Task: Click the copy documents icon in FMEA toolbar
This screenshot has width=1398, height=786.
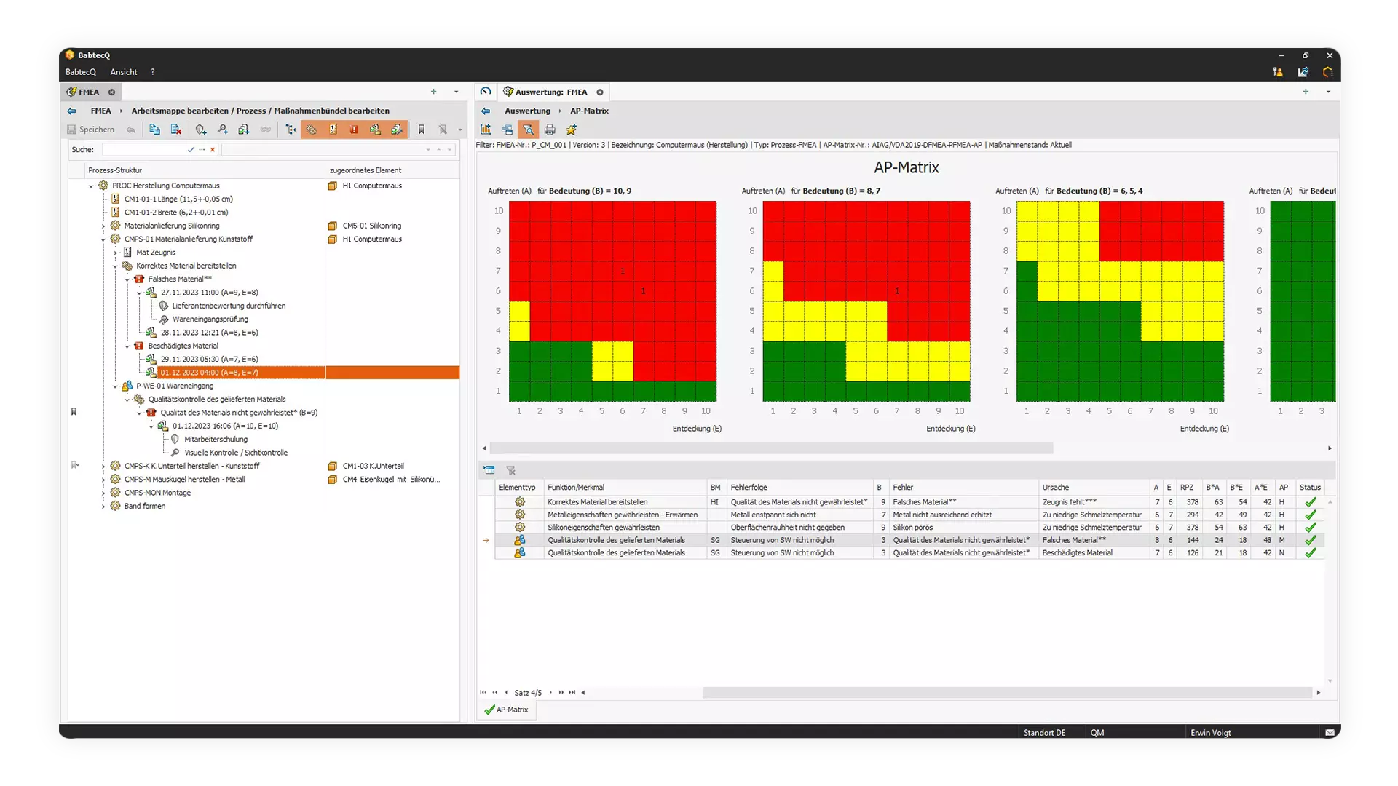Action: pos(154,130)
